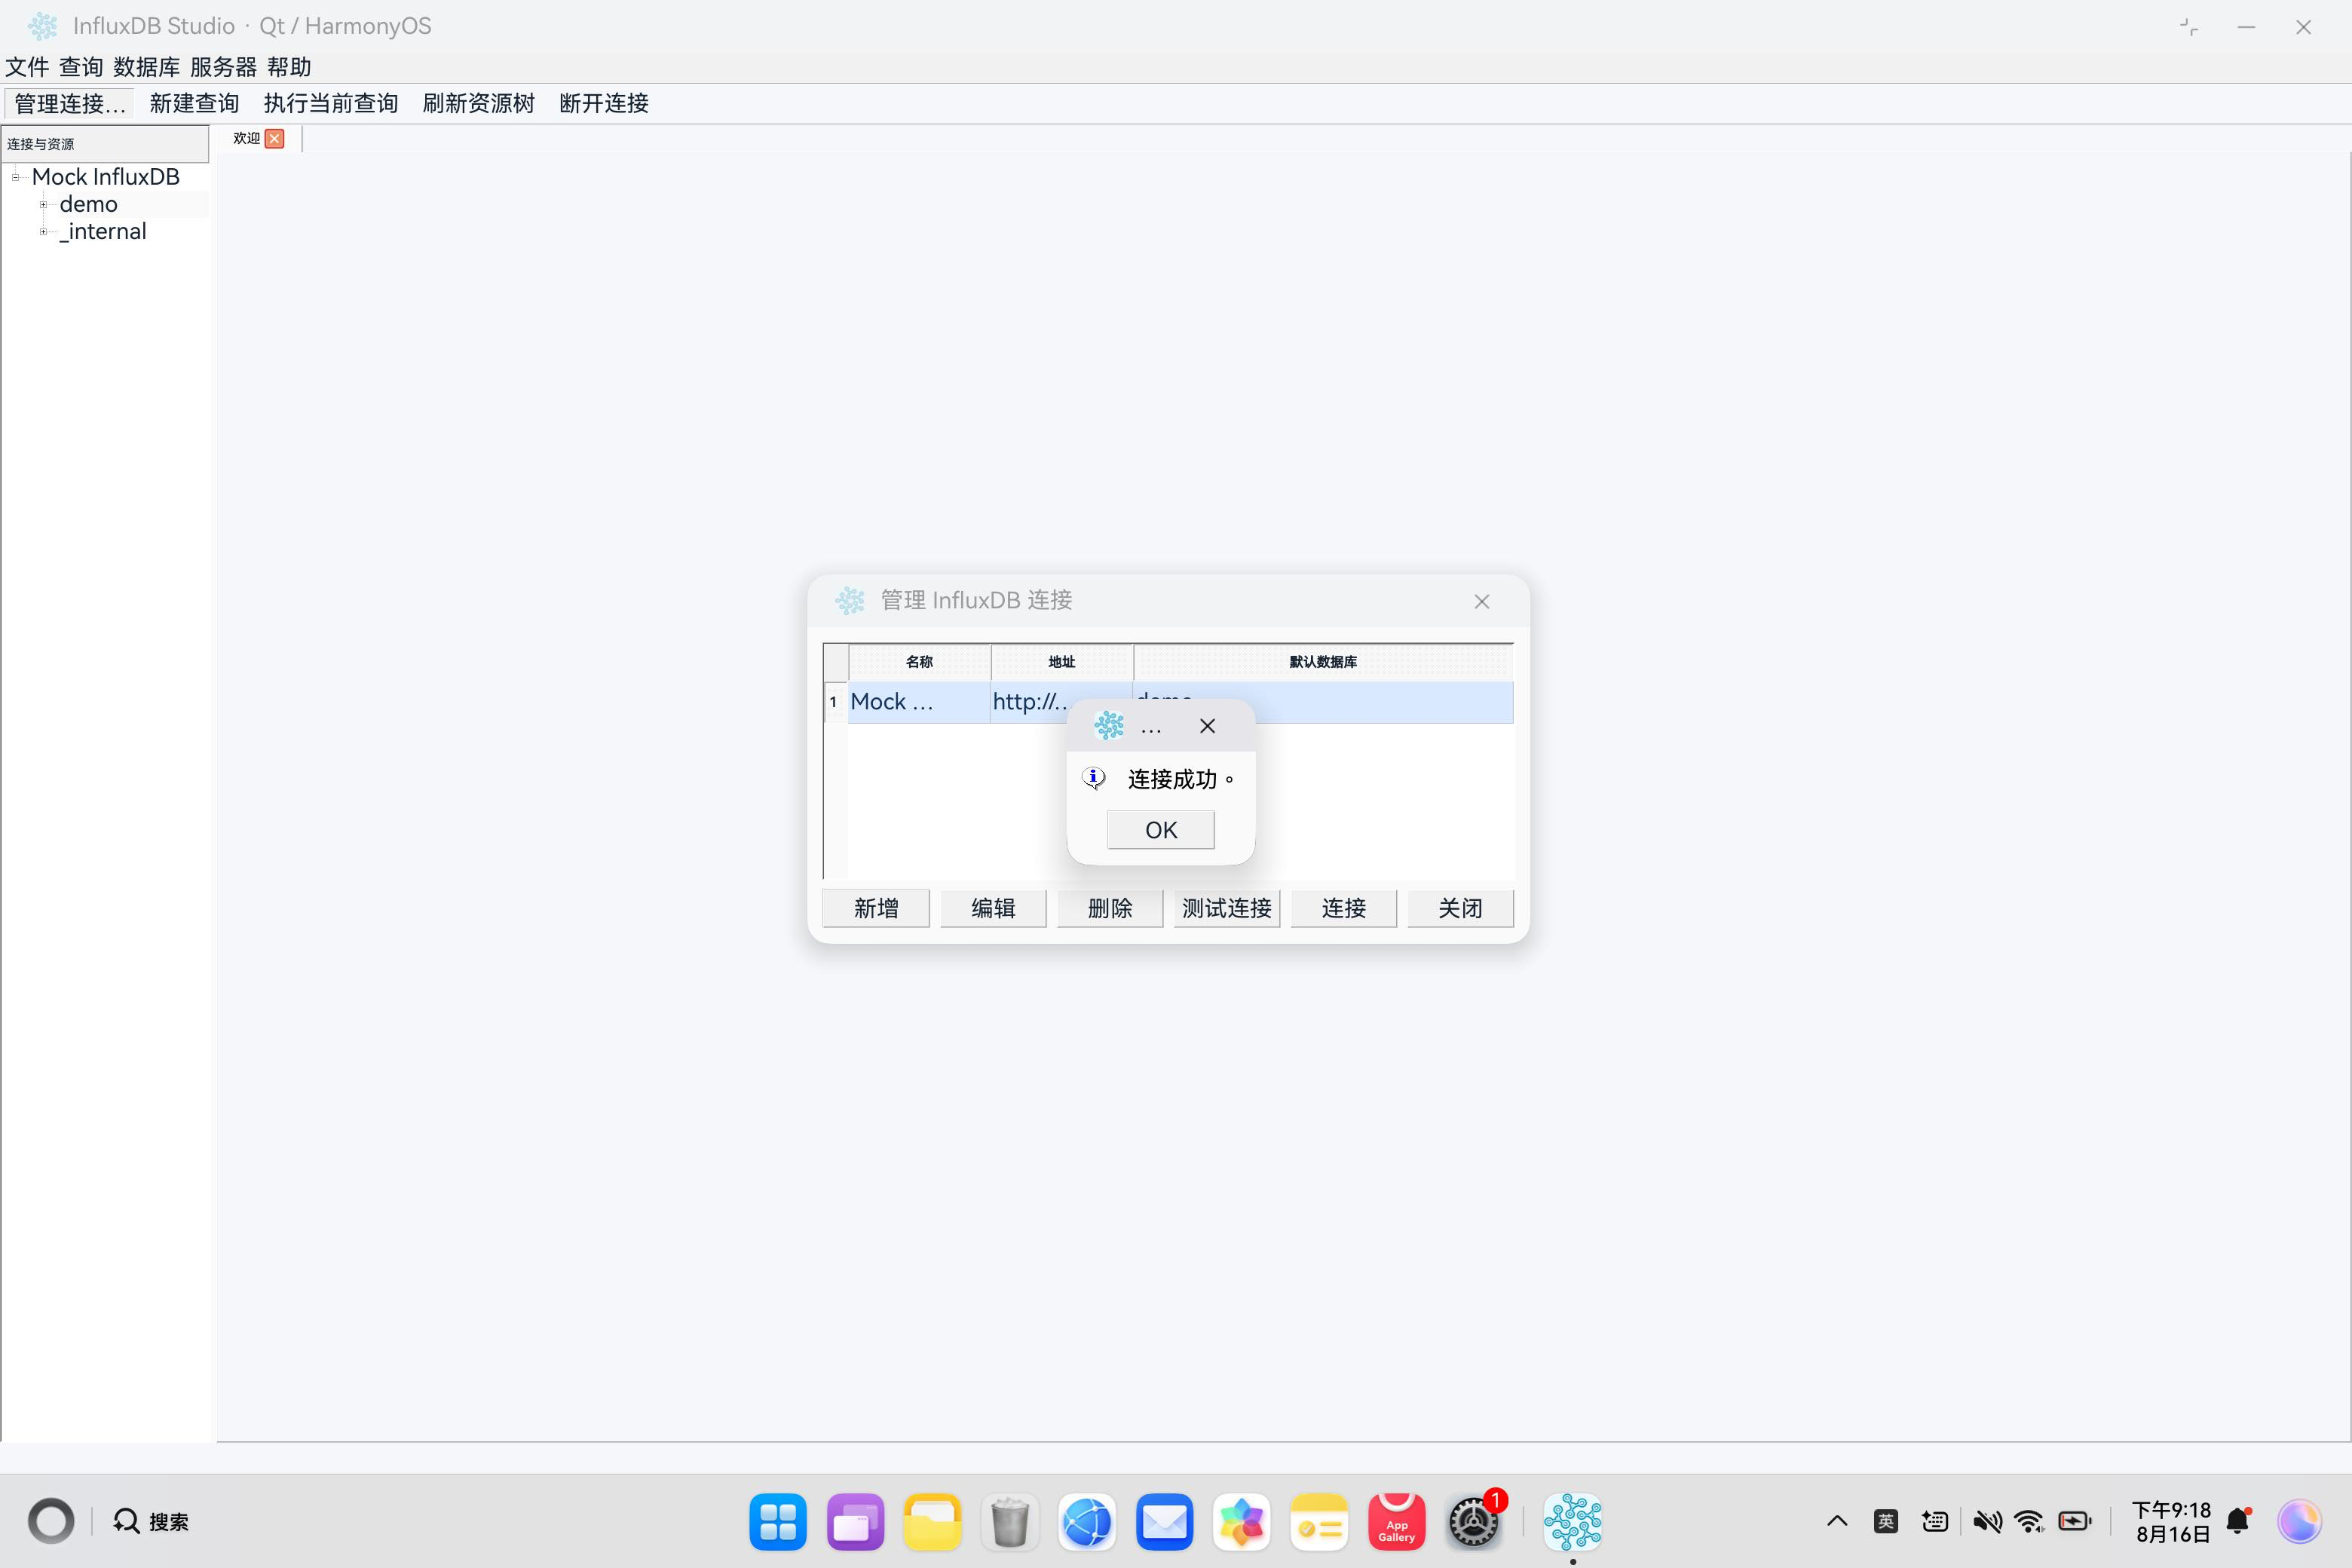Click OK in the connection success message
Viewport: 2352px width, 1568px height.
coord(1160,830)
